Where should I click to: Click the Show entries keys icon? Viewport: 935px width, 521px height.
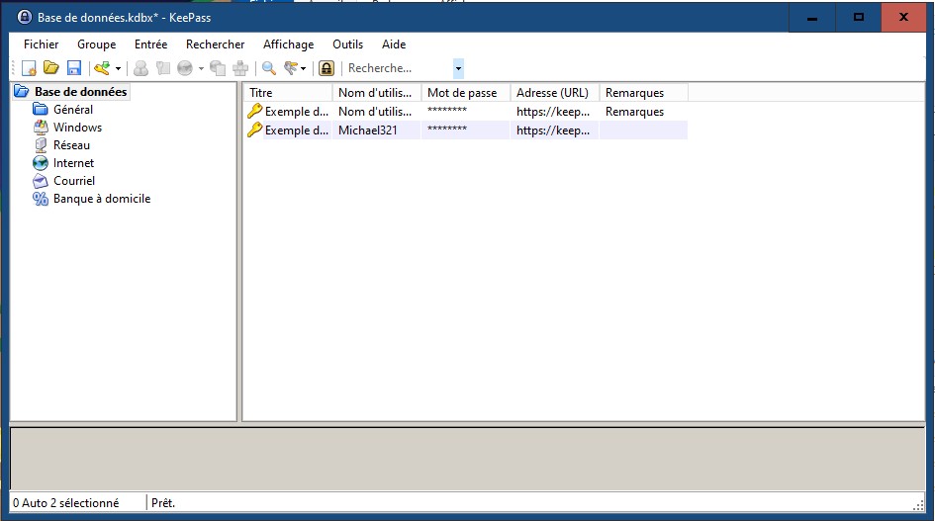coord(291,68)
